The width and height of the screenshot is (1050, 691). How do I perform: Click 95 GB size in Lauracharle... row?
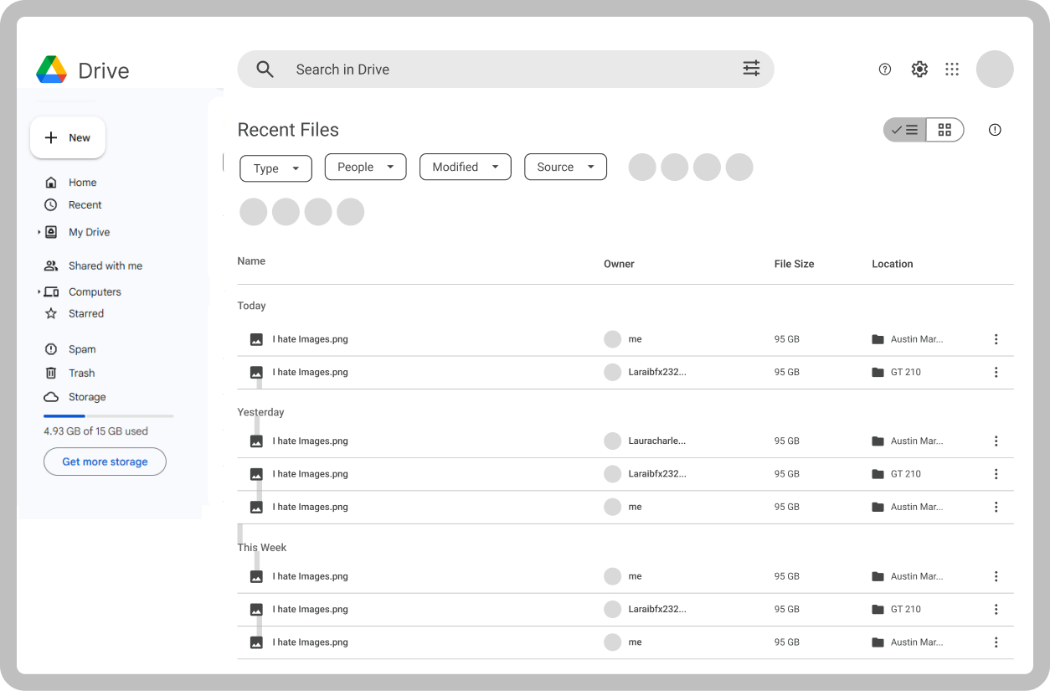tap(787, 441)
